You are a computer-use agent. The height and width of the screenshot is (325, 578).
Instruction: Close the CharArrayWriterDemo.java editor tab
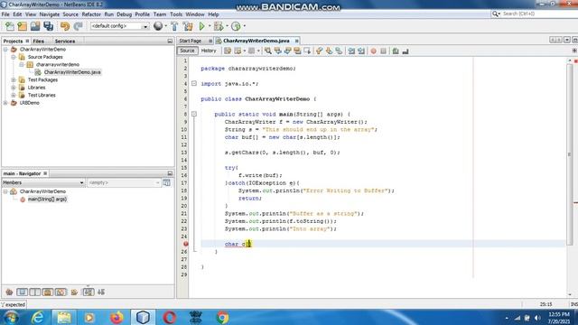(x=297, y=41)
